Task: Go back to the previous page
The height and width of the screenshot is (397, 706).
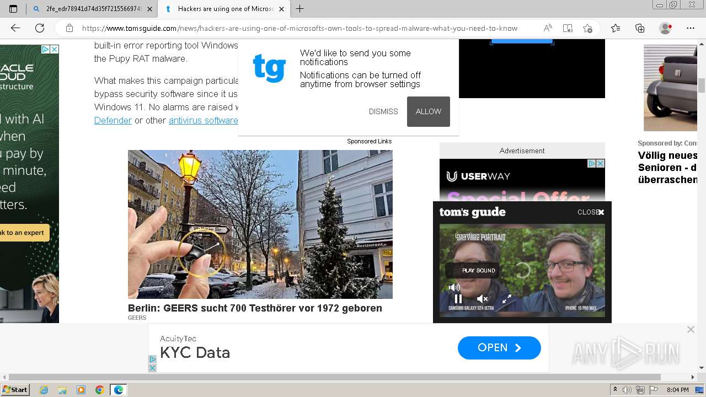Action: coord(15,28)
